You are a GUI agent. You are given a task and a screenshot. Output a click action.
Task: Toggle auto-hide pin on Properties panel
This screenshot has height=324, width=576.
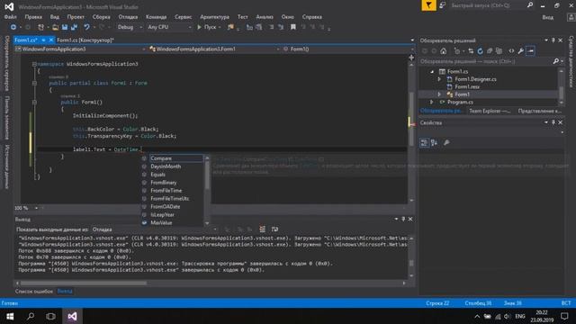click(553, 122)
